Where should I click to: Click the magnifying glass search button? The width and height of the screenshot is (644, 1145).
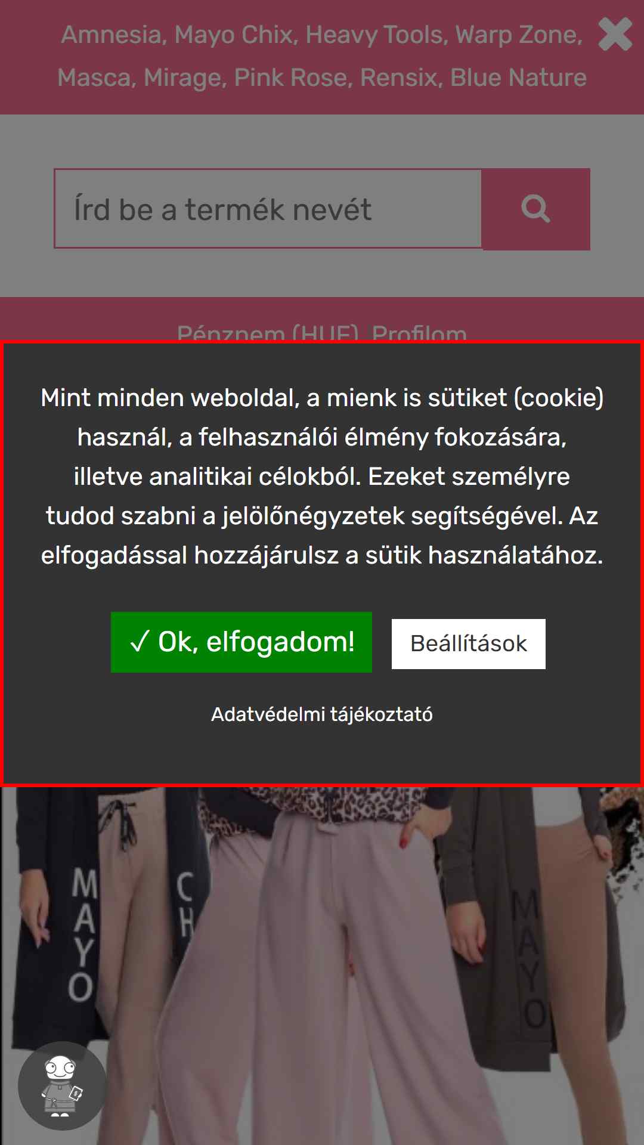click(x=535, y=209)
